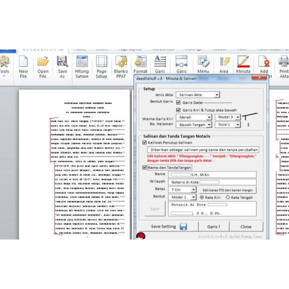Uncheck Garis Kiri & Tutup atas bawah
This screenshot has height=289, width=289.
pyautogui.click(x=178, y=110)
